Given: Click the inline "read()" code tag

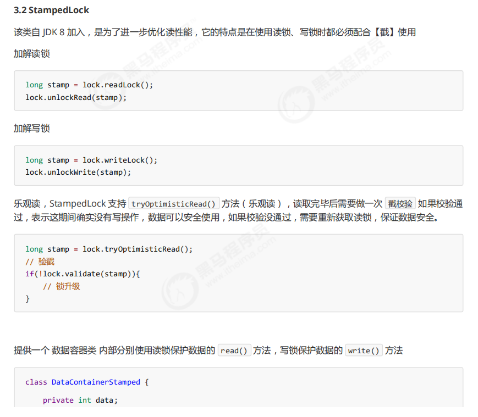Looking at the screenshot, I should point(234,351).
